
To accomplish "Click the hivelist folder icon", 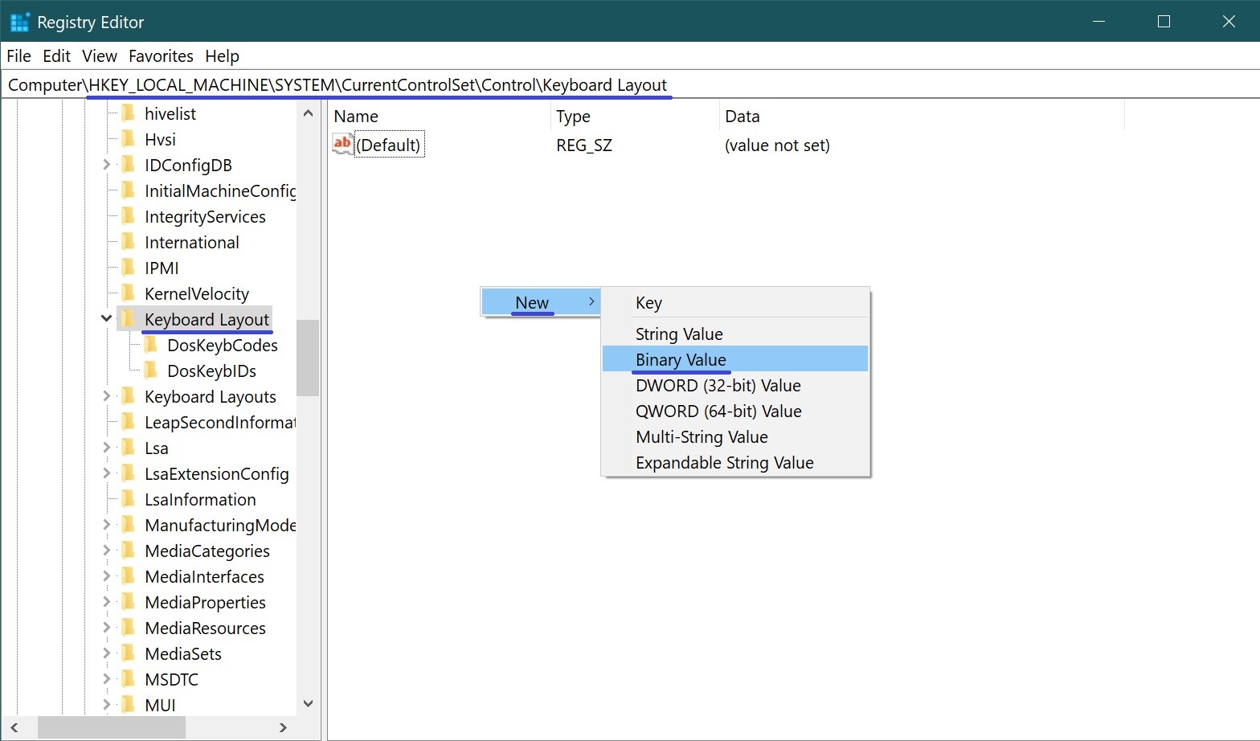I will pos(128,113).
